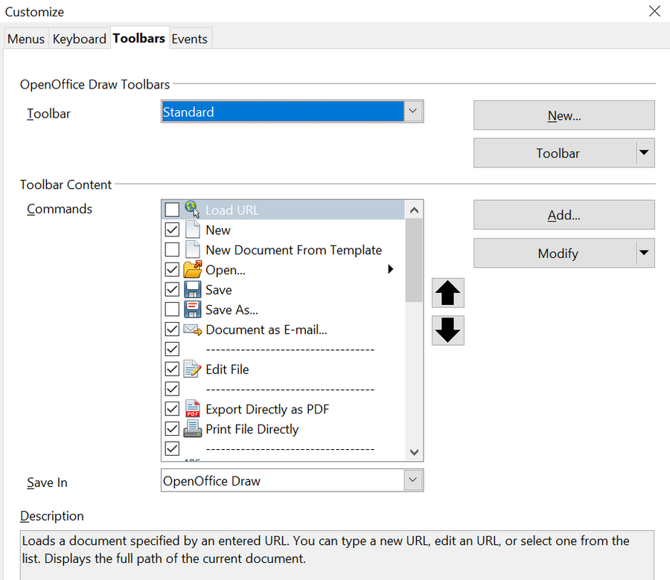This screenshot has height=580, width=670.
Task: Click the New document page icon
Action: (x=193, y=230)
